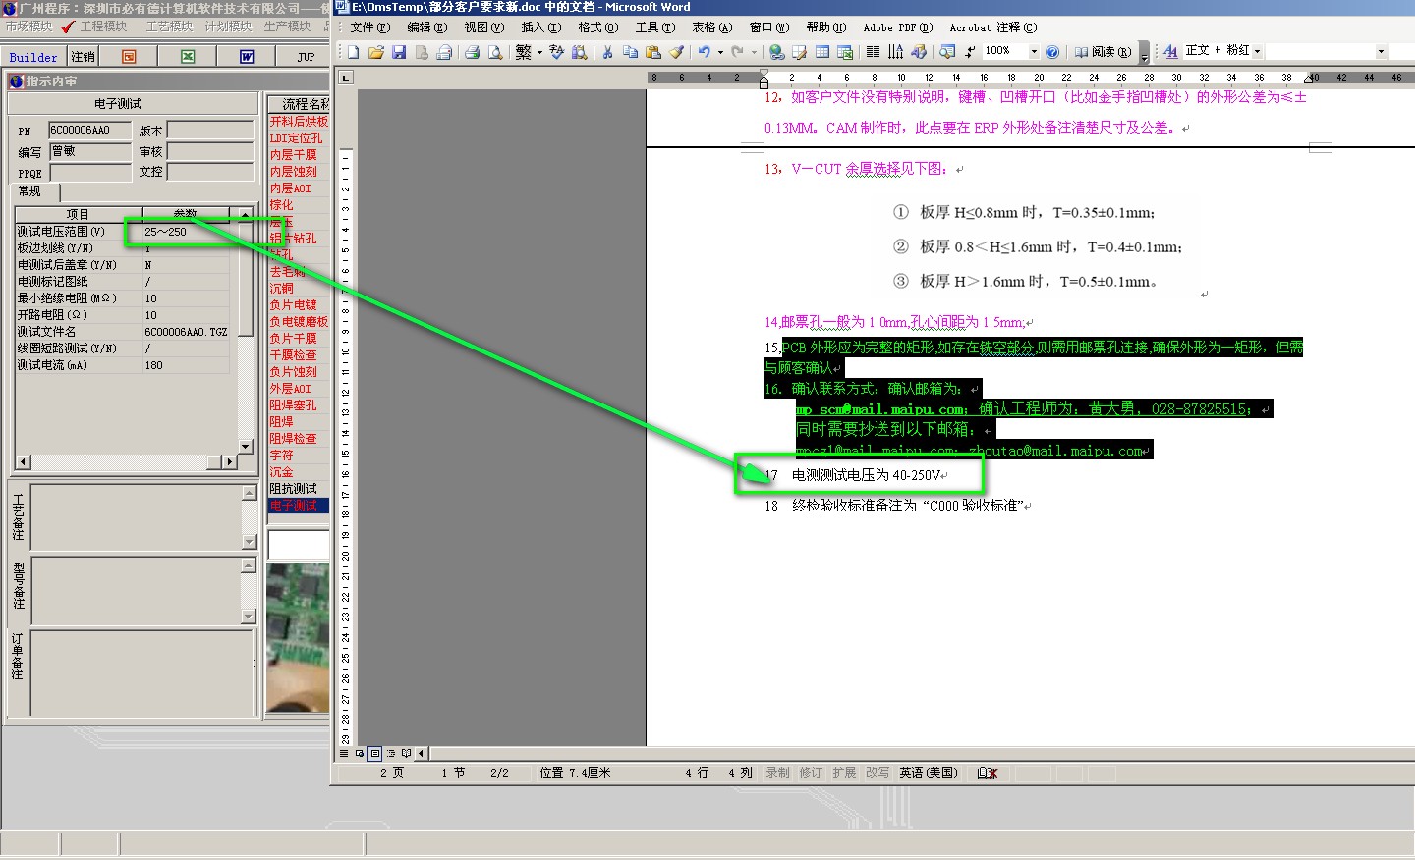Click the 测试电流(mA) value 180
Screen dimensions: 1415x860
click(185, 365)
